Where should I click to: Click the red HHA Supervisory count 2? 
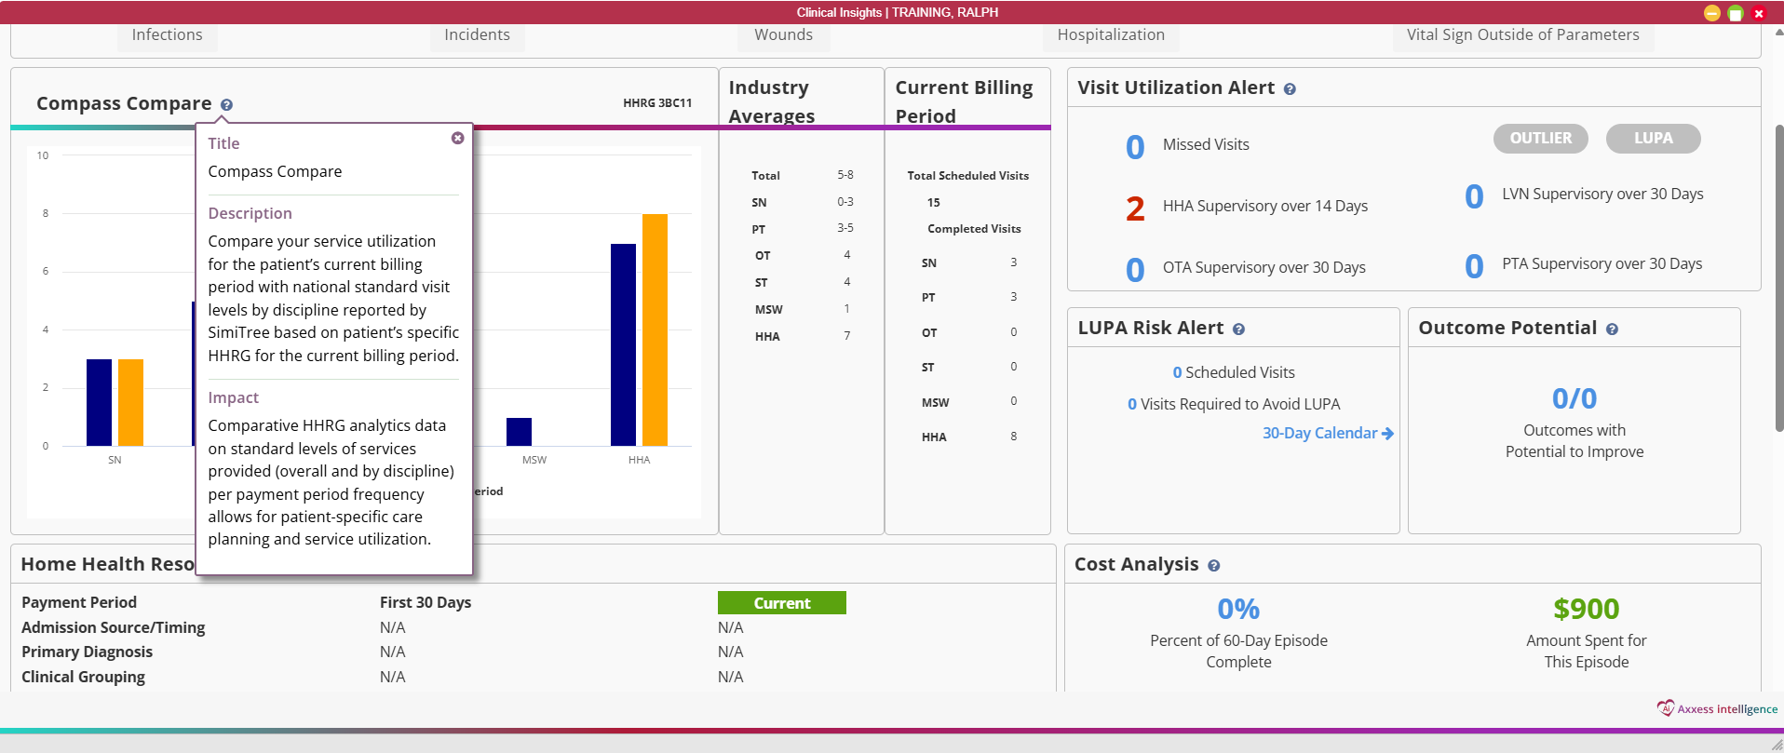(1134, 208)
